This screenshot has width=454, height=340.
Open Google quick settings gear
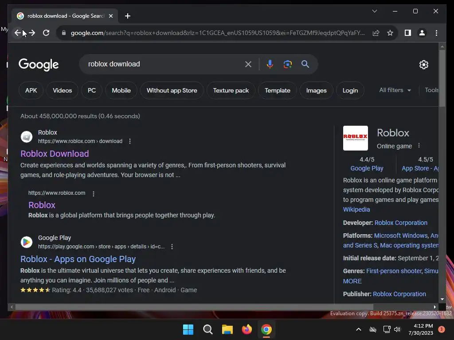click(423, 65)
